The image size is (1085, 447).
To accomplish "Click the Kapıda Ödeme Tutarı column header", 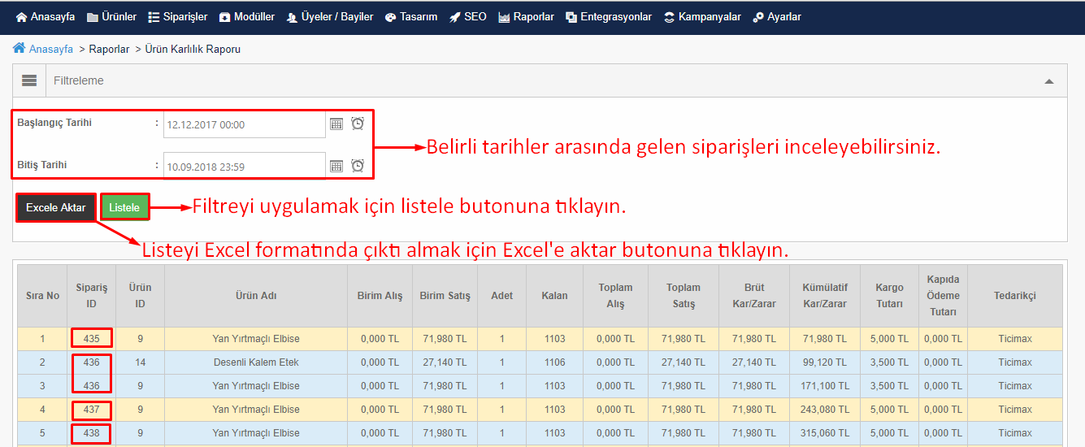I will (943, 296).
